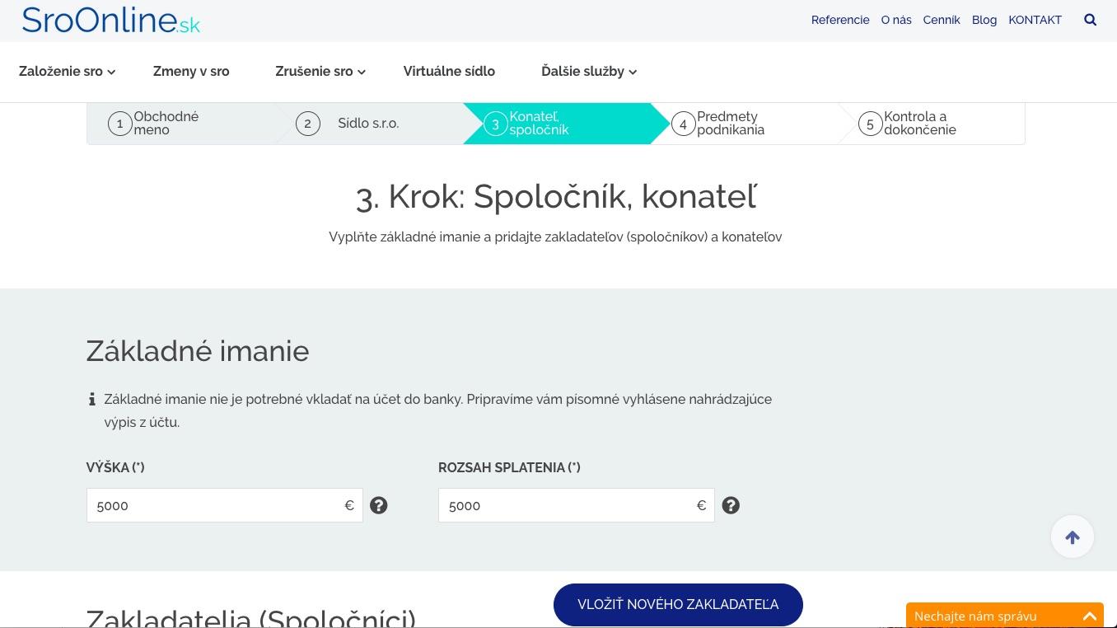Screen dimensions: 1117x628
Task: Open help for Rozsah splatenia field
Action: pos(731,505)
